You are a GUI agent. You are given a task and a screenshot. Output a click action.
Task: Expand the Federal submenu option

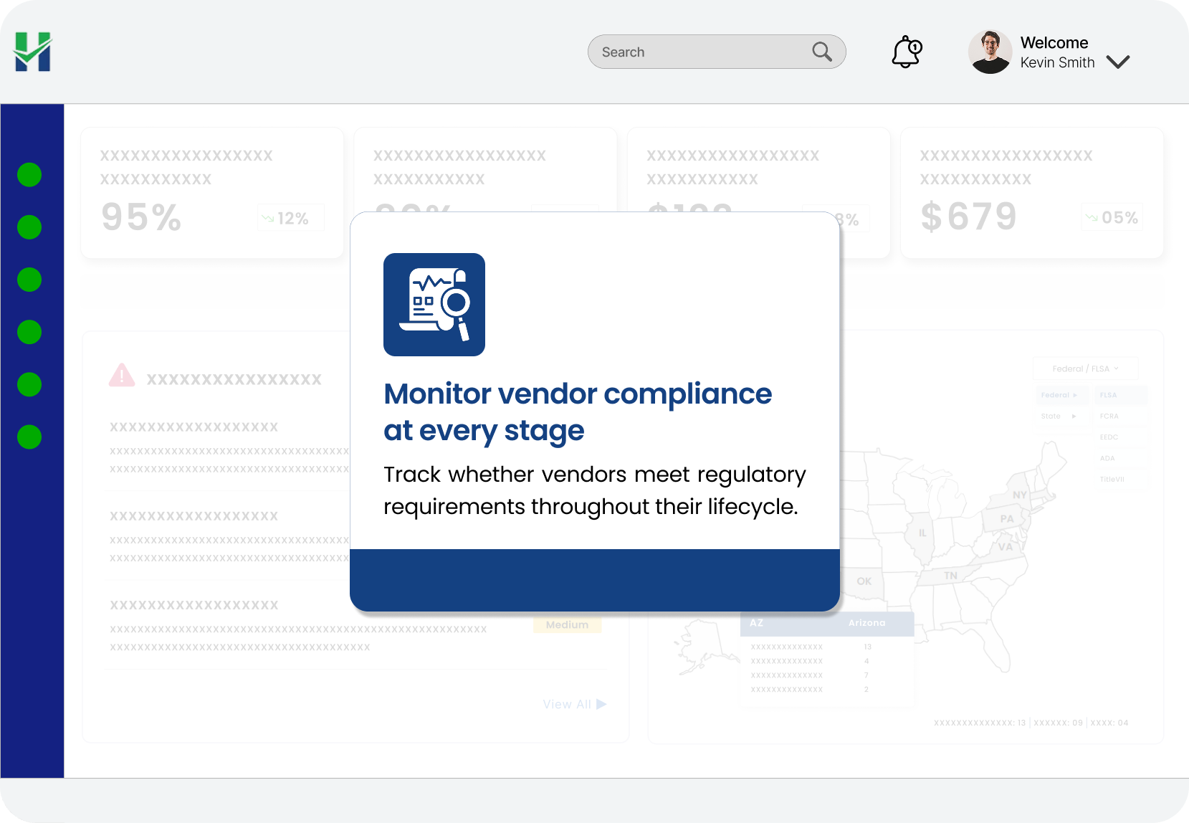[x=1059, y=395]
